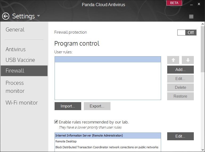Viewport: 205px width, 152px height.
Task: Select Internet Information Server (Remote Administration) rule
Action: (108, 136)
